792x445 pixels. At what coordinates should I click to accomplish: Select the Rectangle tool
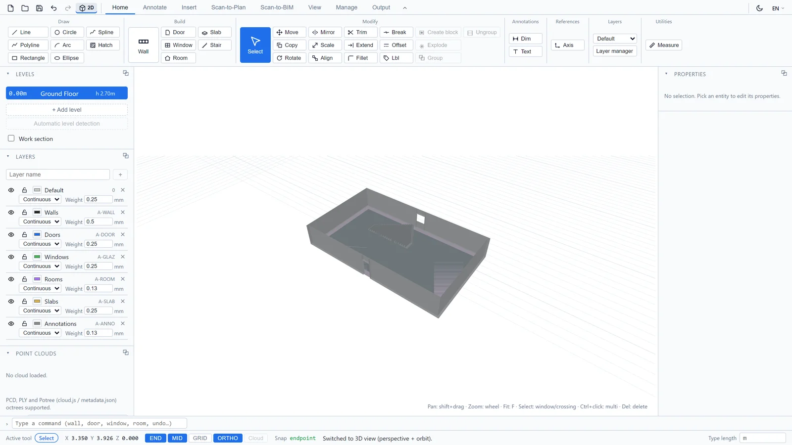click(x=28, y=58)
